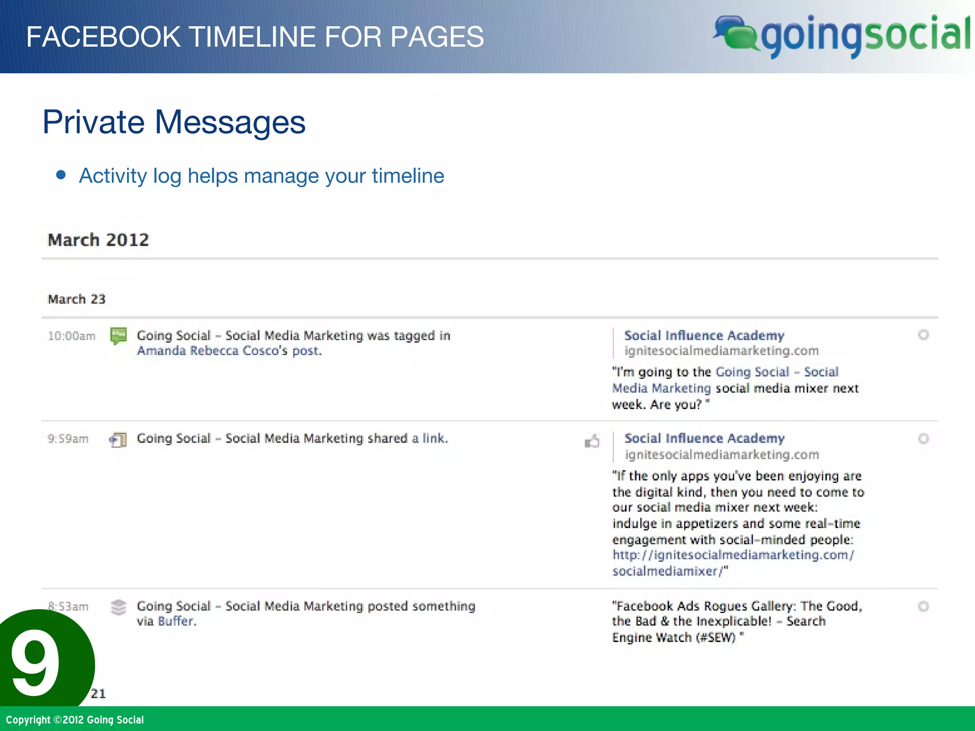Click "ignitesocialmediamarketing.com" under 10:00am entry

click(721, 351)
